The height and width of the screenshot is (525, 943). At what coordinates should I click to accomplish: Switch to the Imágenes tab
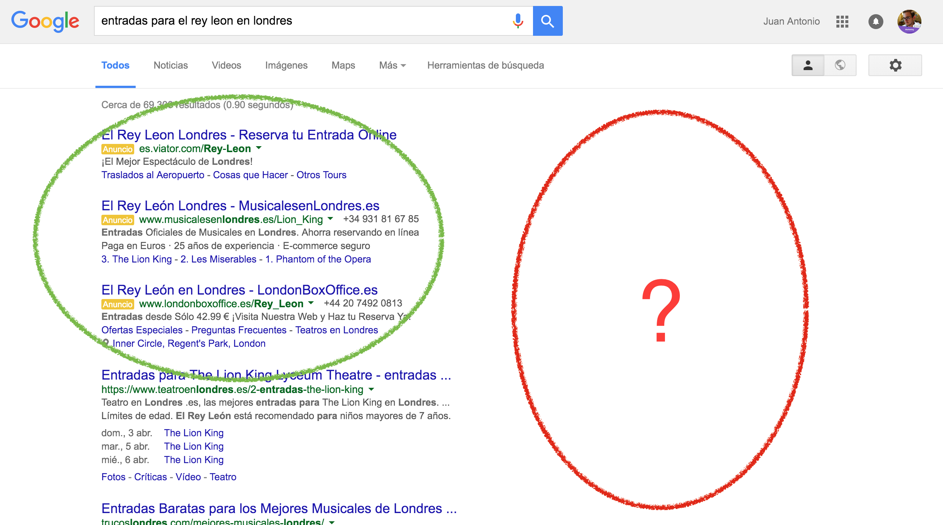(x=286, y=66)
